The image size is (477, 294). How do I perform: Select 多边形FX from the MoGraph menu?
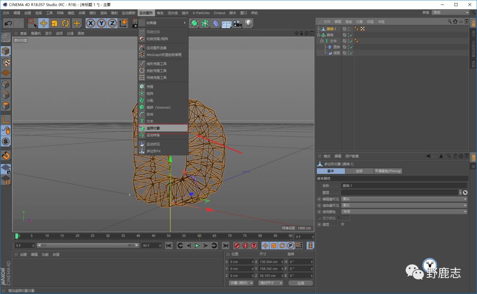tap(163, 151)
